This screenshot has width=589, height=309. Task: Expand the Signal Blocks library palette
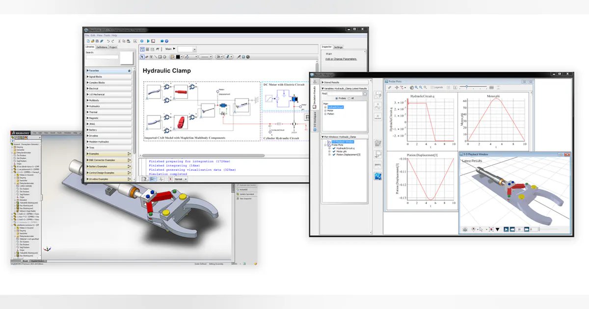tap(108, 77)
